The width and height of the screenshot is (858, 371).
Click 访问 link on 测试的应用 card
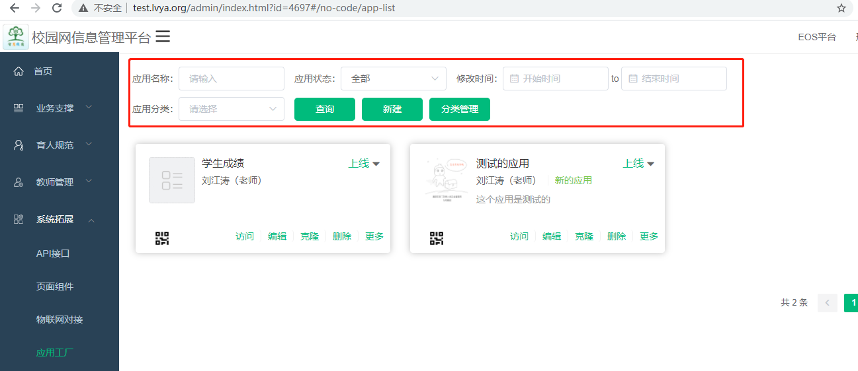(519, 236)
